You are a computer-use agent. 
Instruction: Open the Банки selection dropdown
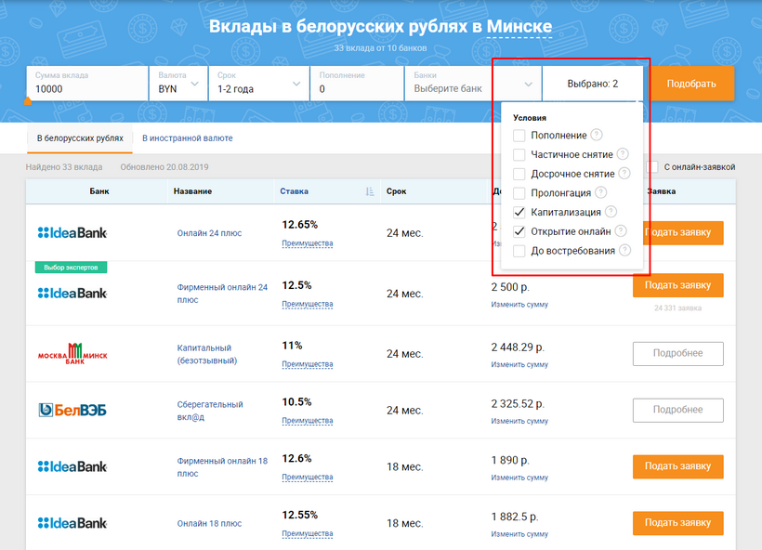pyautogui.click(x=472, y=84)
